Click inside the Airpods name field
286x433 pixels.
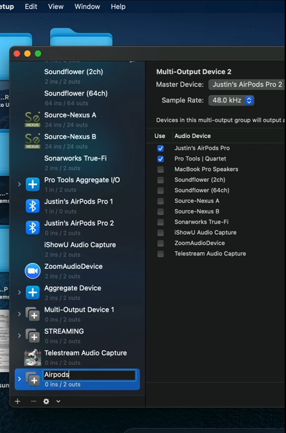coord(89,375)
